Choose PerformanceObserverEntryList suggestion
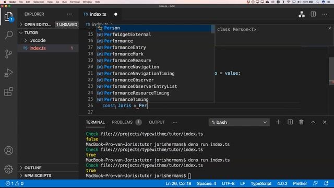Image resolution: width=334 pixels, height=188 pixels. click(x=153, y=86)
